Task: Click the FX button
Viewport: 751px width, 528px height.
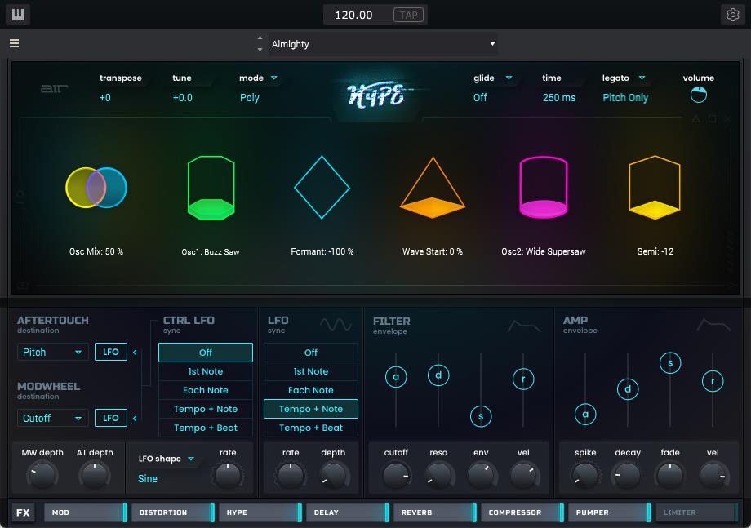Action: 23,512
